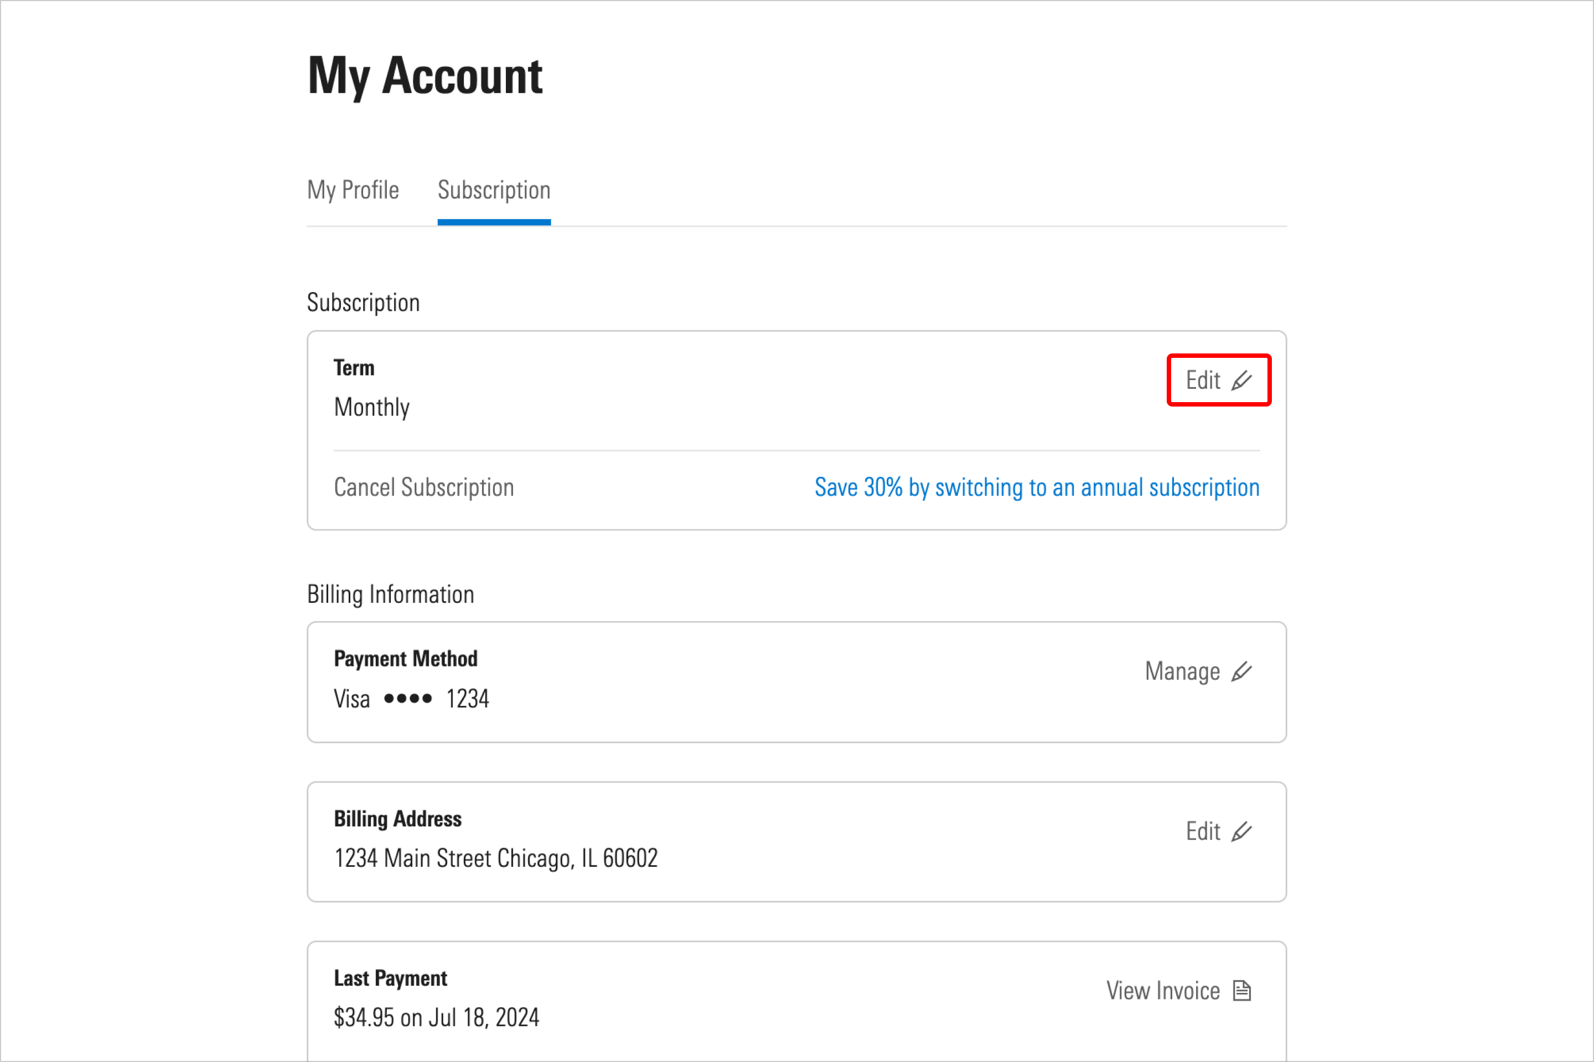Click the 'Payment Method' label
The image size is (1594, 1062).
pyautogui.click(x=405, y=659)
